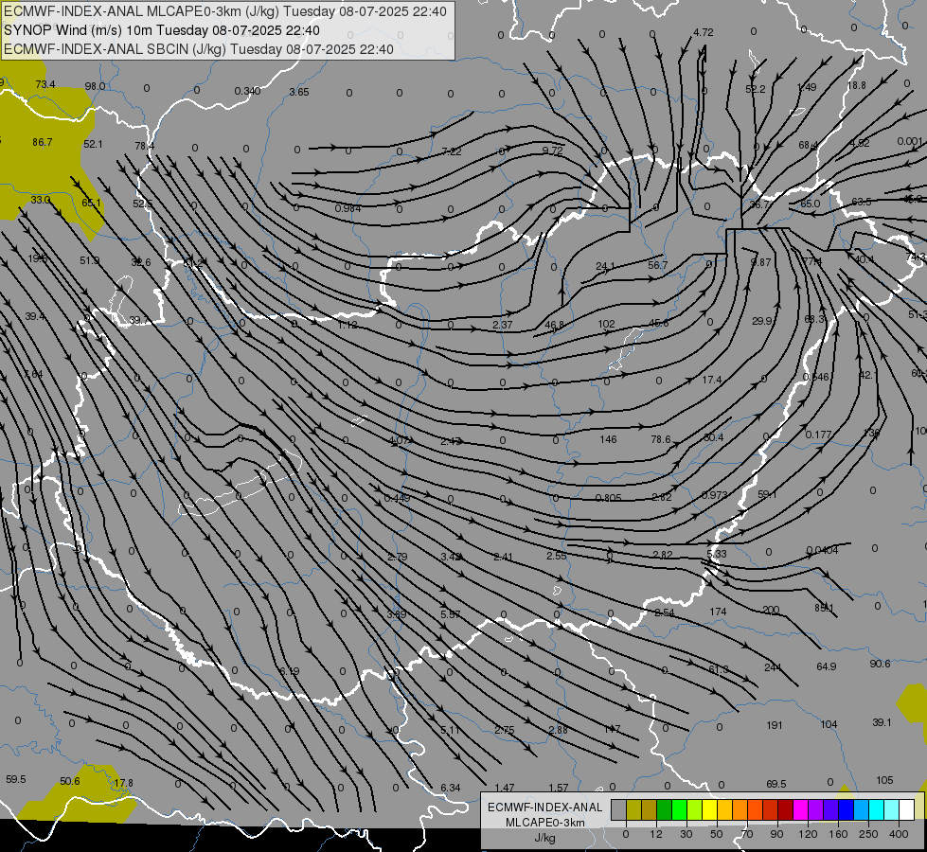Click the map value 104

click(x=829, y=724)
